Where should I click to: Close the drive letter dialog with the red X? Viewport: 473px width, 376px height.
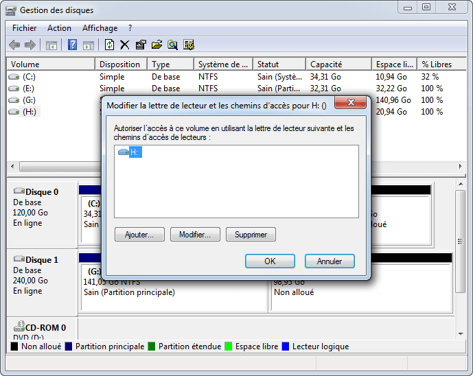pos(351,102)
